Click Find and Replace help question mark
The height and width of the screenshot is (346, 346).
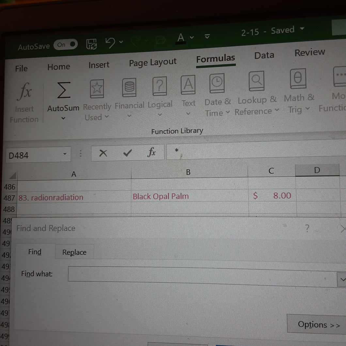(307, 228)
